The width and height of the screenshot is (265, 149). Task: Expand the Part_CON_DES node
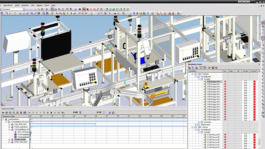click(9, 124)
